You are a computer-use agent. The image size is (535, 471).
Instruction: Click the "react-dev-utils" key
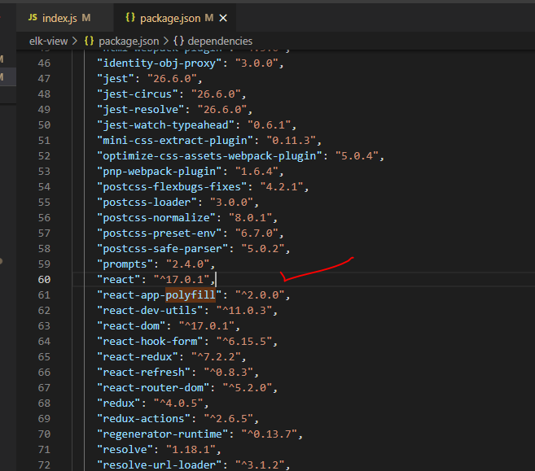[x=151, y=311]
